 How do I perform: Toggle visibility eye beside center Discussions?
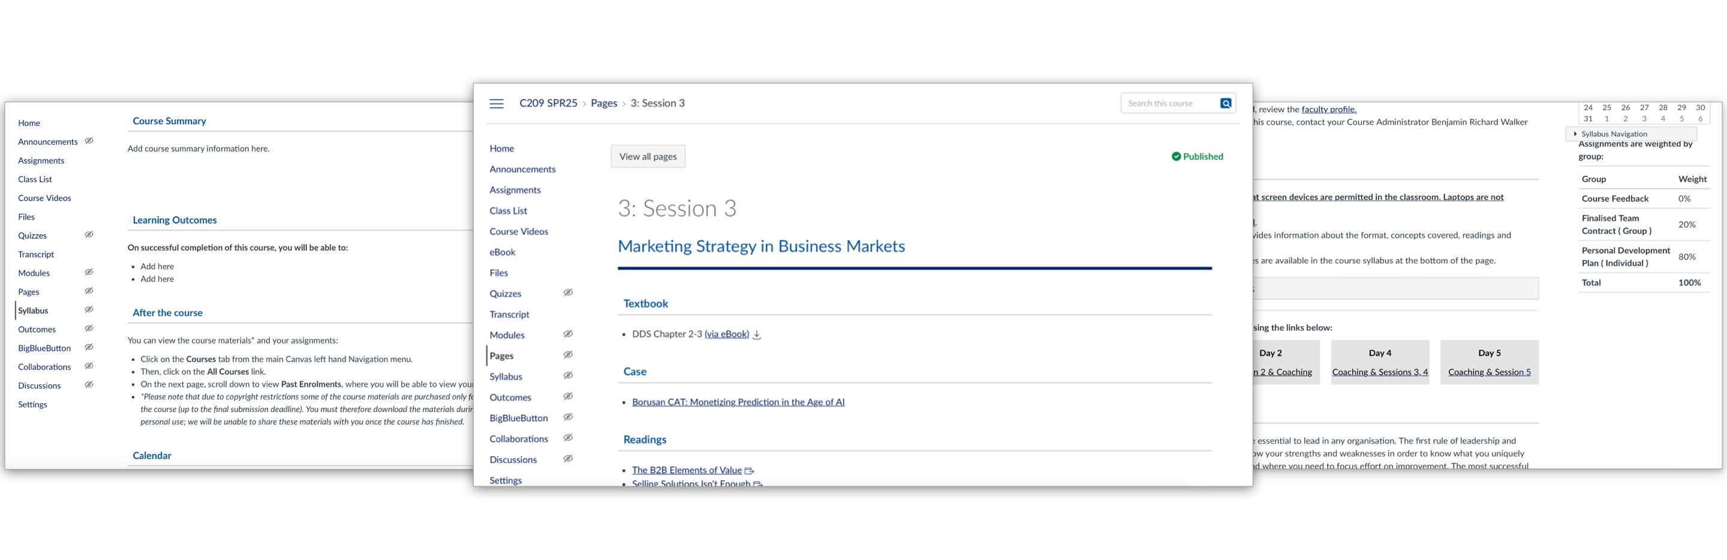point(568,459)
